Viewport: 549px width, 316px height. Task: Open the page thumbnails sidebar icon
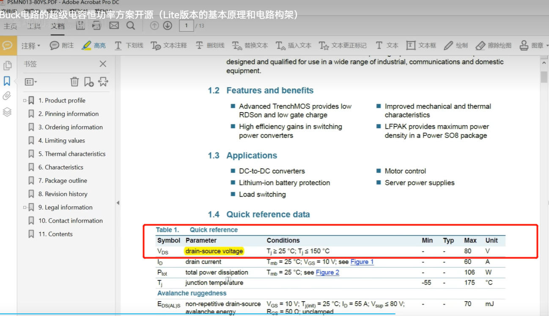(x=7, y=66)
